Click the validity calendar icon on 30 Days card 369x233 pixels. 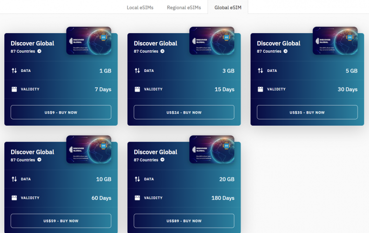point(260,89)
